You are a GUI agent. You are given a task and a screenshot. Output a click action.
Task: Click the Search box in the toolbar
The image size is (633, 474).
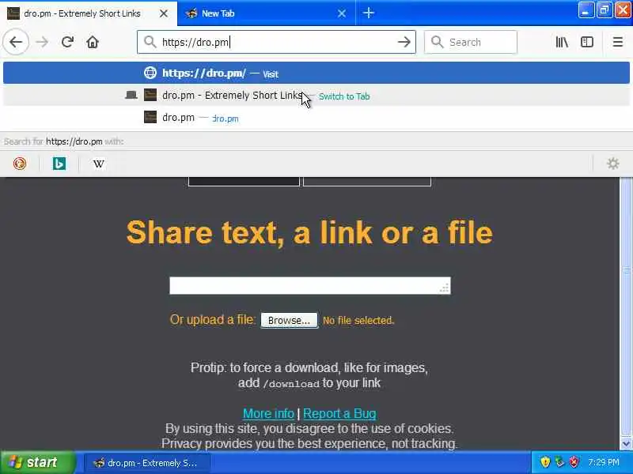[470, 42]
